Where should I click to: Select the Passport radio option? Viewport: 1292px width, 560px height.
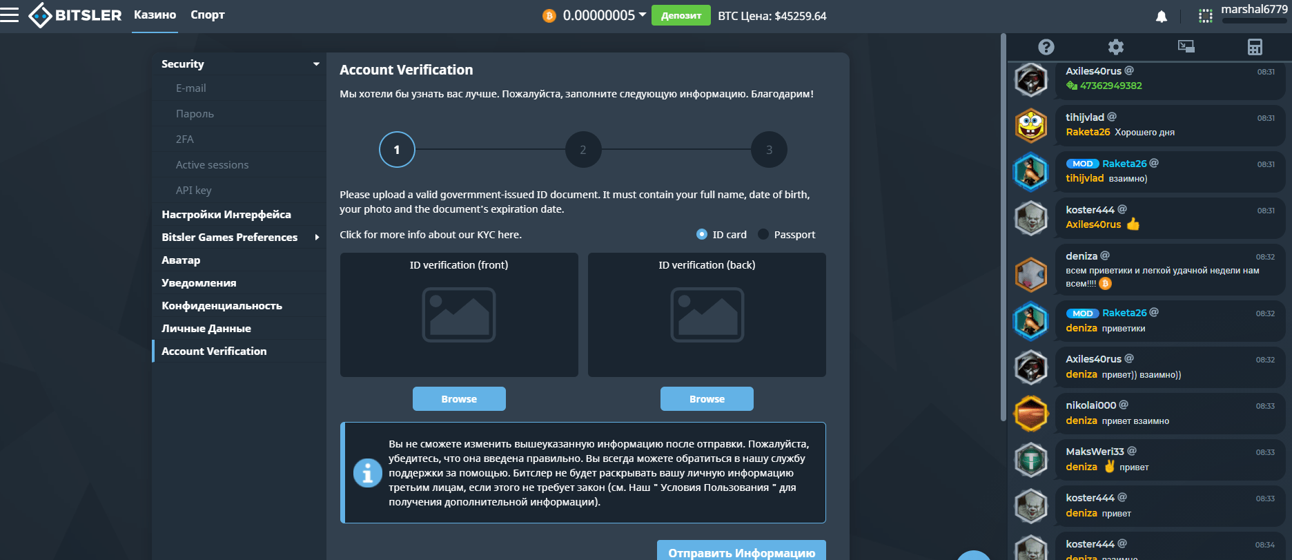[x=763, y=234]
